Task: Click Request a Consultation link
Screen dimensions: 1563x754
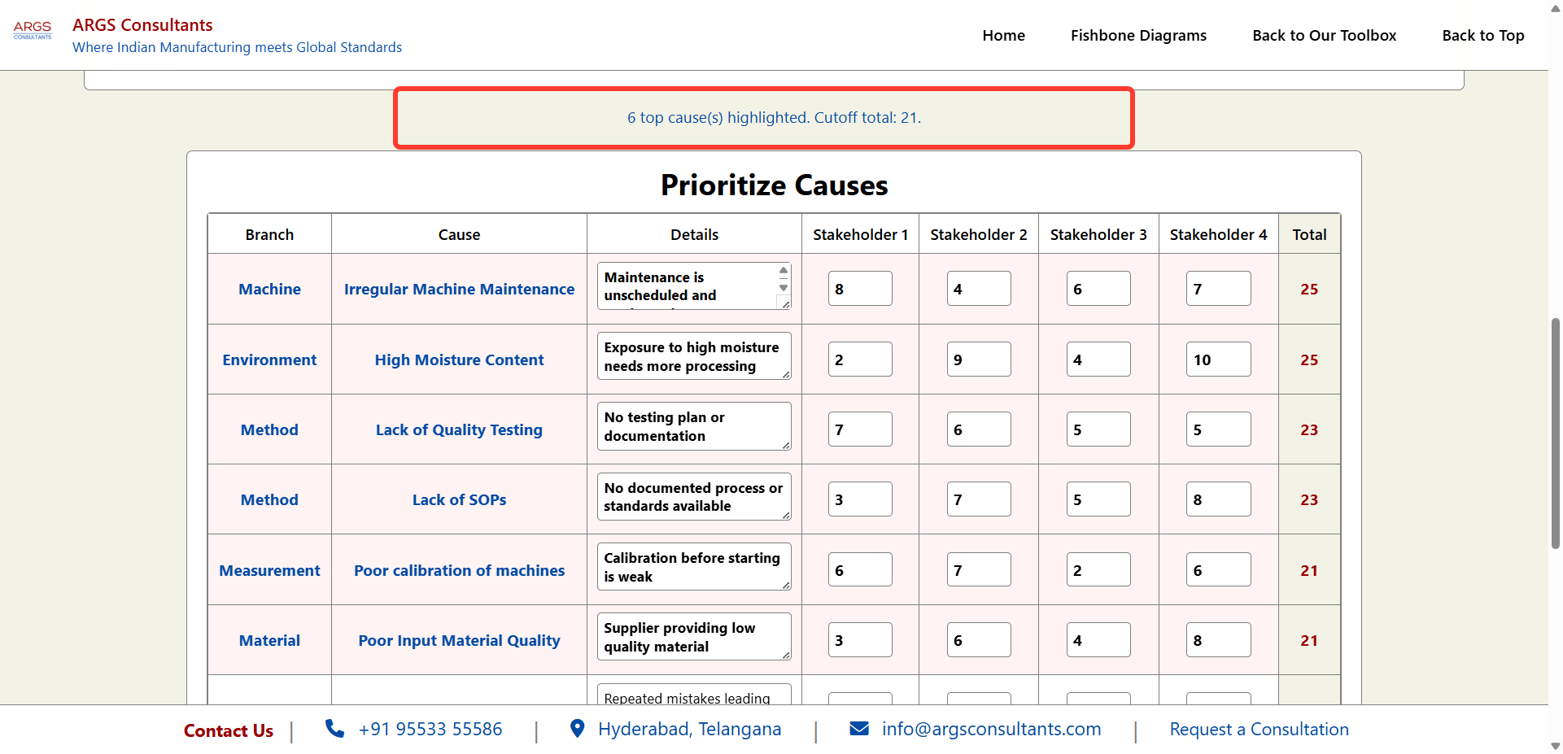Action: (x=1259, y=730)
